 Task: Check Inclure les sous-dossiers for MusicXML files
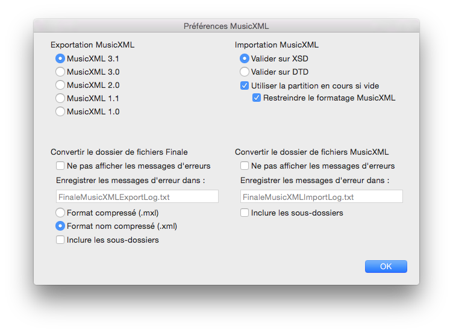click(245, 213)
